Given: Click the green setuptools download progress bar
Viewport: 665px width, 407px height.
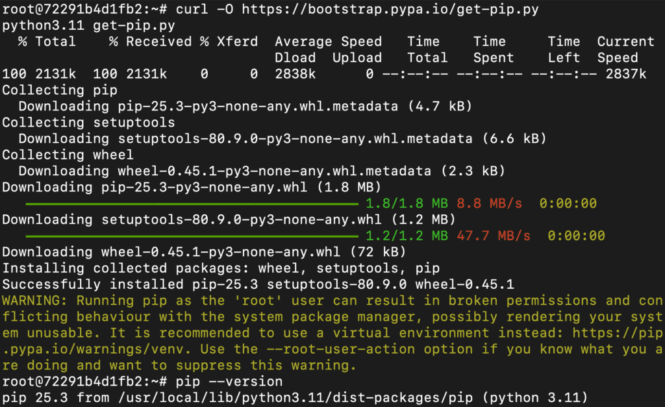Looking at the screenshot, I should pos(192,236).
